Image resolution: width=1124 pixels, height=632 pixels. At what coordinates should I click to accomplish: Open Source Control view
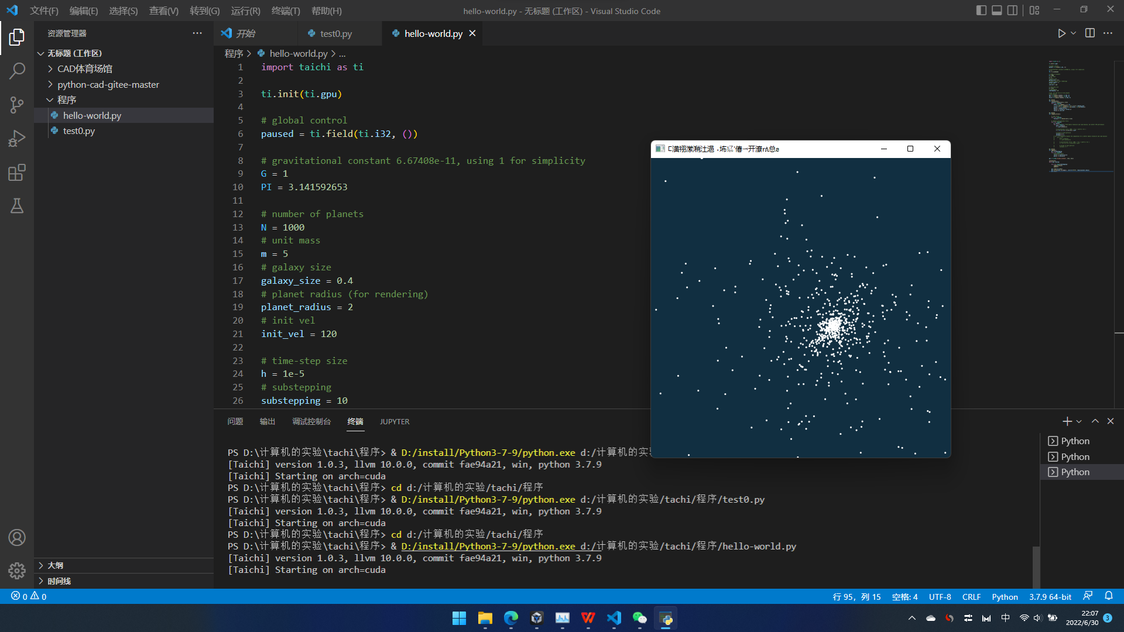[x=17, y=105]
